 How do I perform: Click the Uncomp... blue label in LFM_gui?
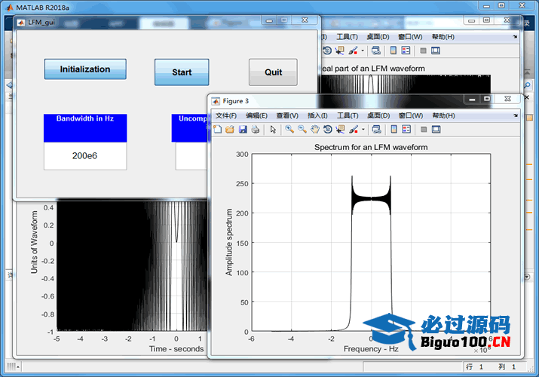pos(191,128)
